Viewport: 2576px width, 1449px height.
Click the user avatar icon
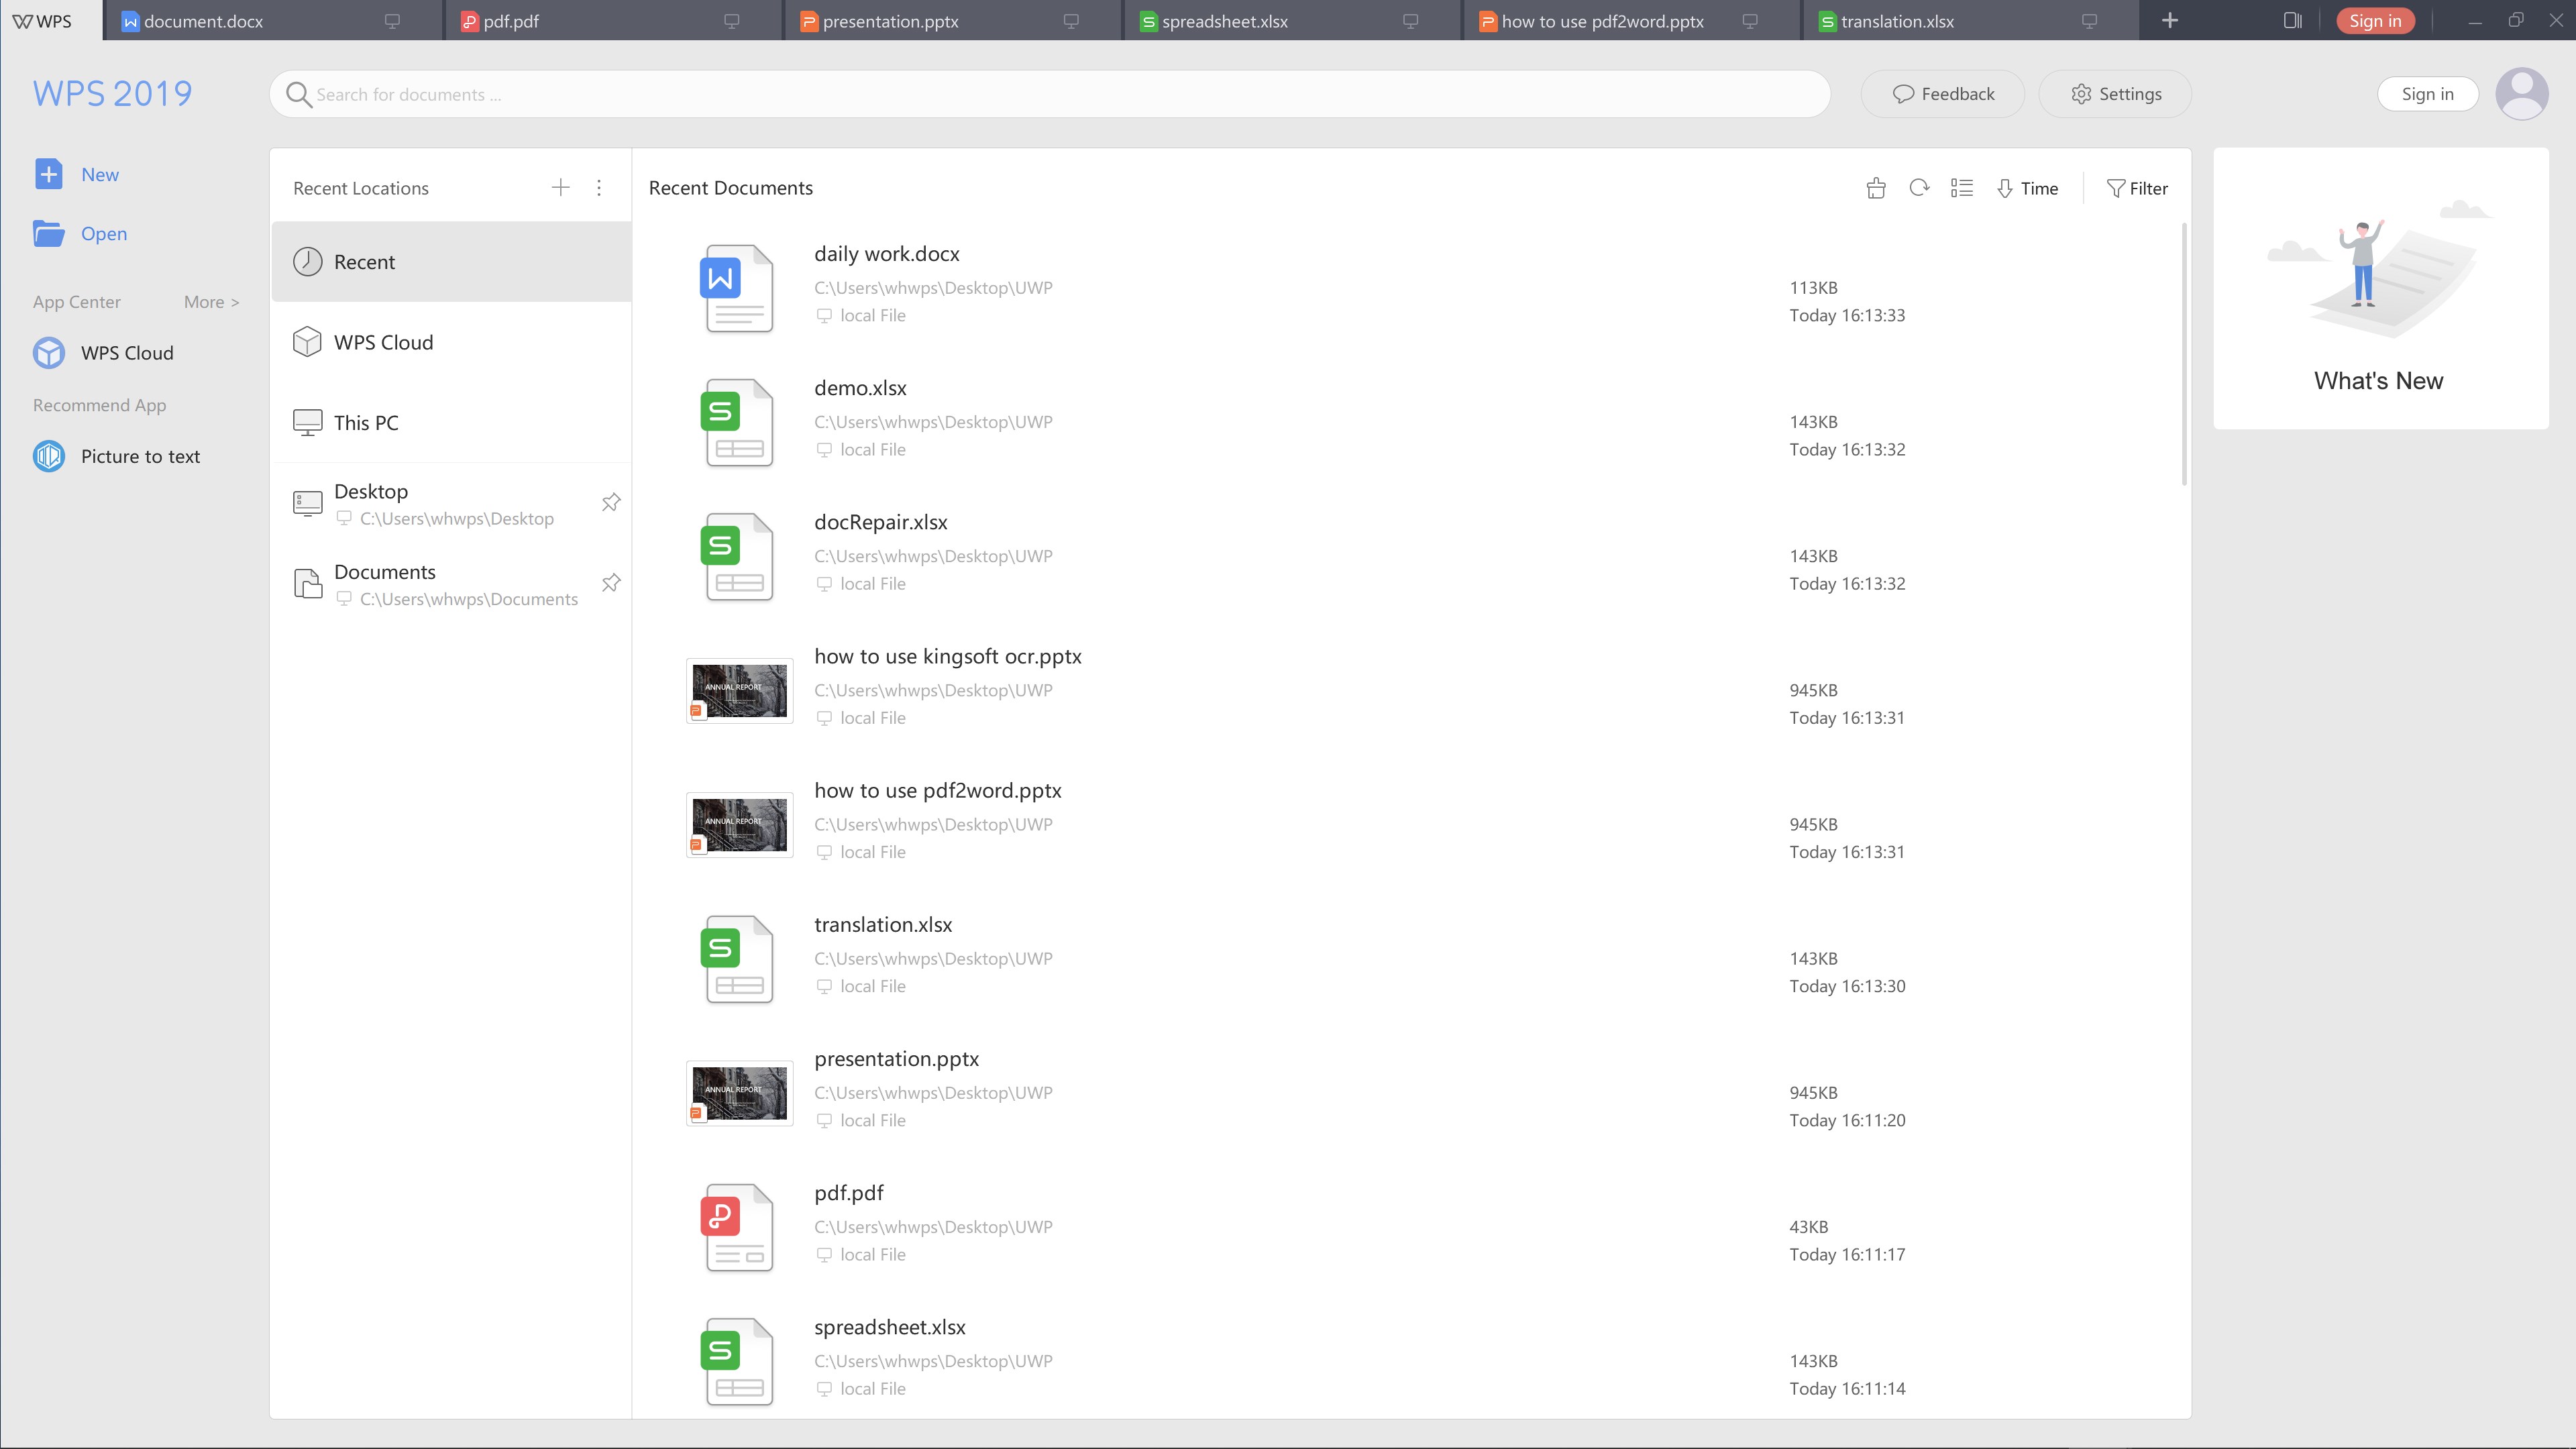pyautogui.click(x=2521, y=94)
